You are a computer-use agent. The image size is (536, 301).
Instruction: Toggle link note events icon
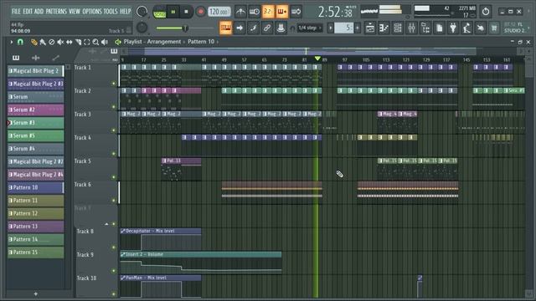point(267,28)
